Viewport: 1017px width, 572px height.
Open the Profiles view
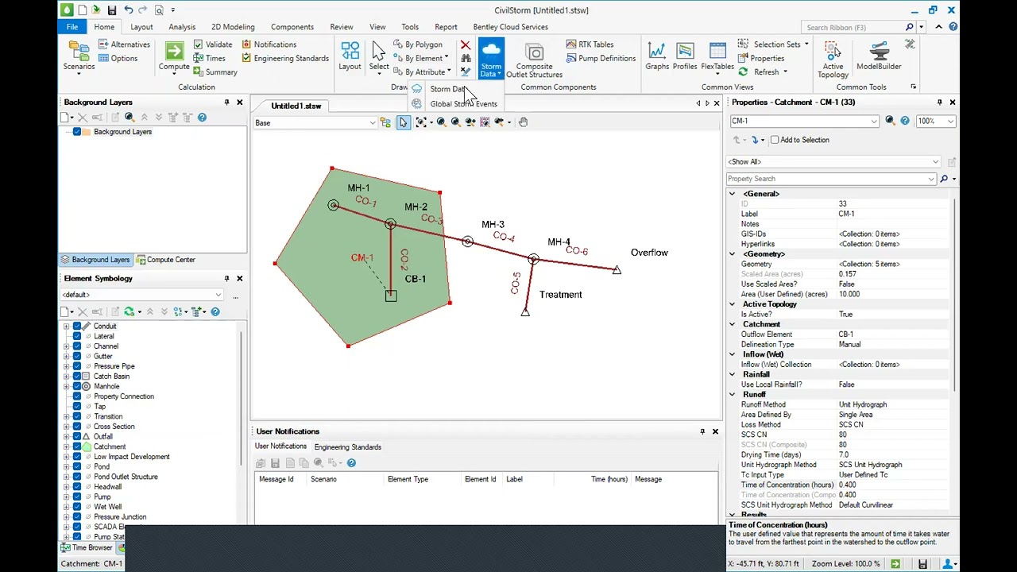coord(685,56)
